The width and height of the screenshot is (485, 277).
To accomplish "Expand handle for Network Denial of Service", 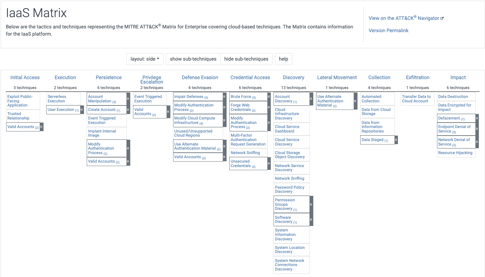I will pyautogui.click(x=477, y=142).
